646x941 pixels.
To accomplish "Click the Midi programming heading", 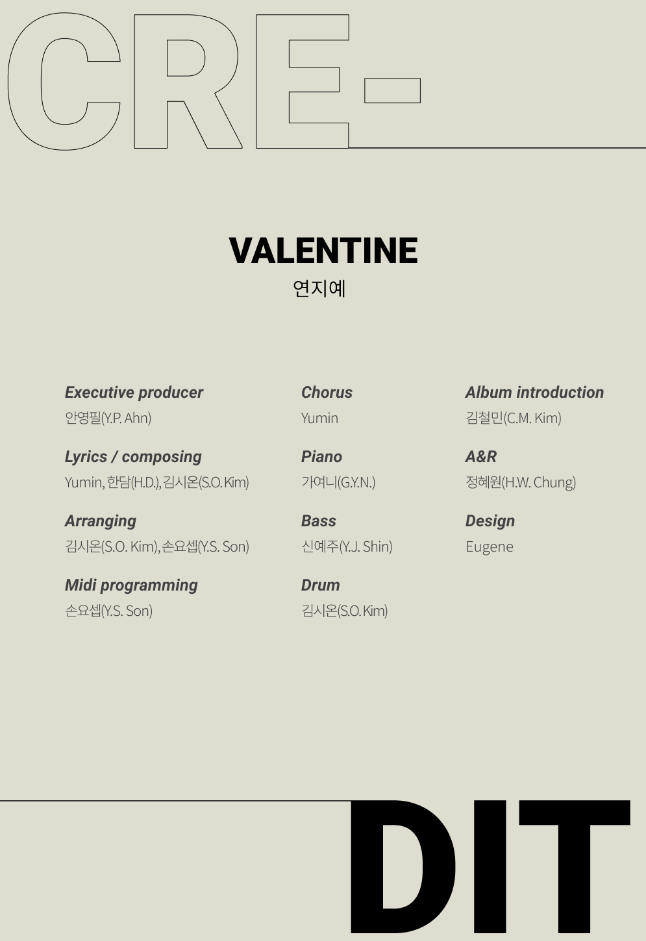I will pyautogui.click(x=131, y=585).
